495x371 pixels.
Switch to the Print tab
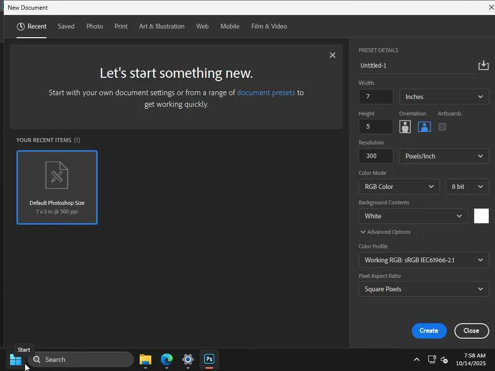121,26
